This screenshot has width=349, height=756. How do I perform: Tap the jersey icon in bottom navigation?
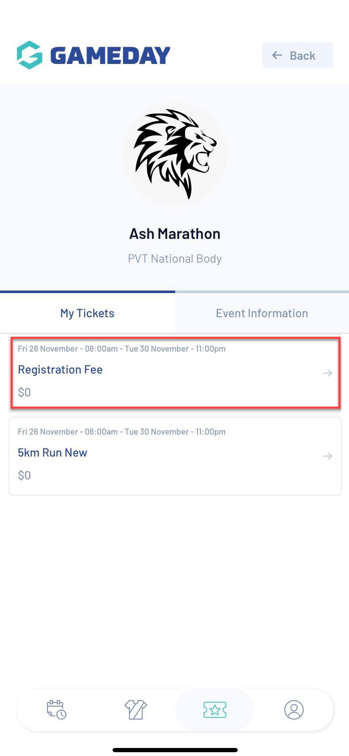click(x=135, y=710)
